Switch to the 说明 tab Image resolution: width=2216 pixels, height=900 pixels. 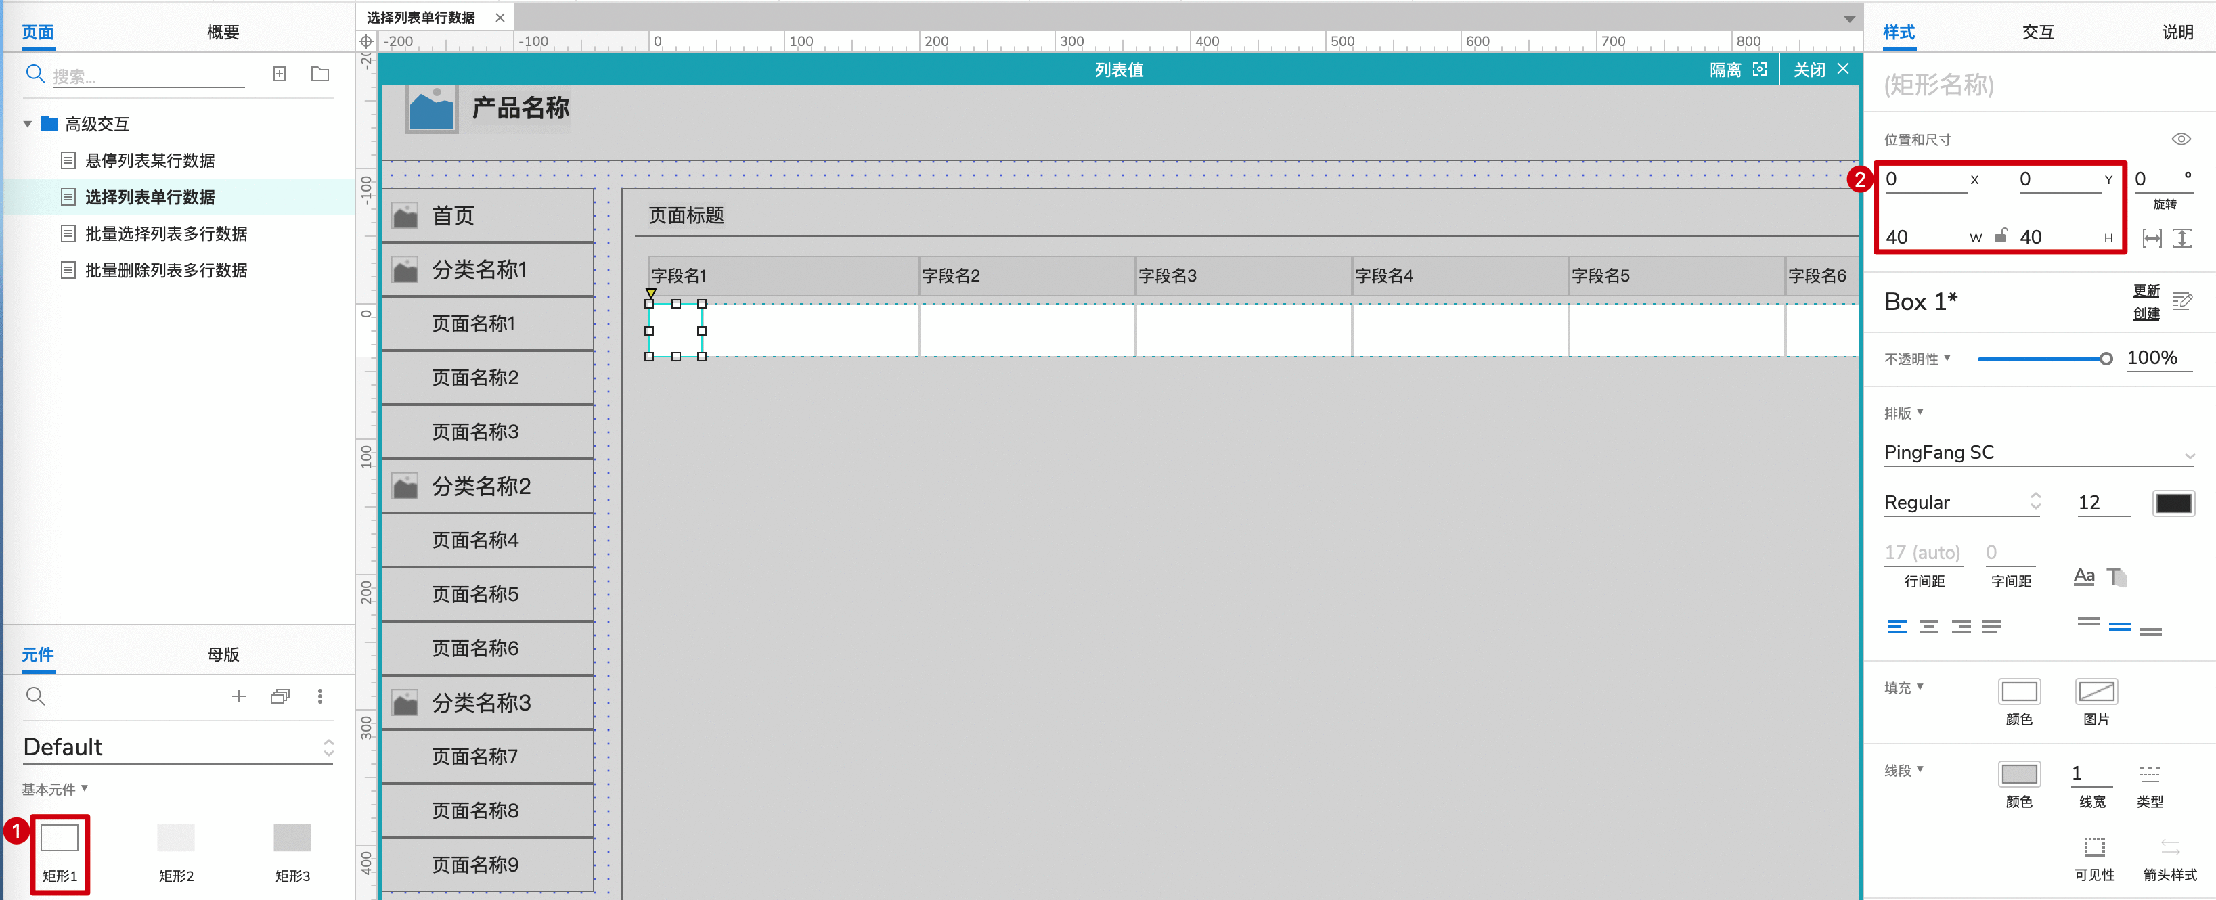click(x=2177, y=32)
